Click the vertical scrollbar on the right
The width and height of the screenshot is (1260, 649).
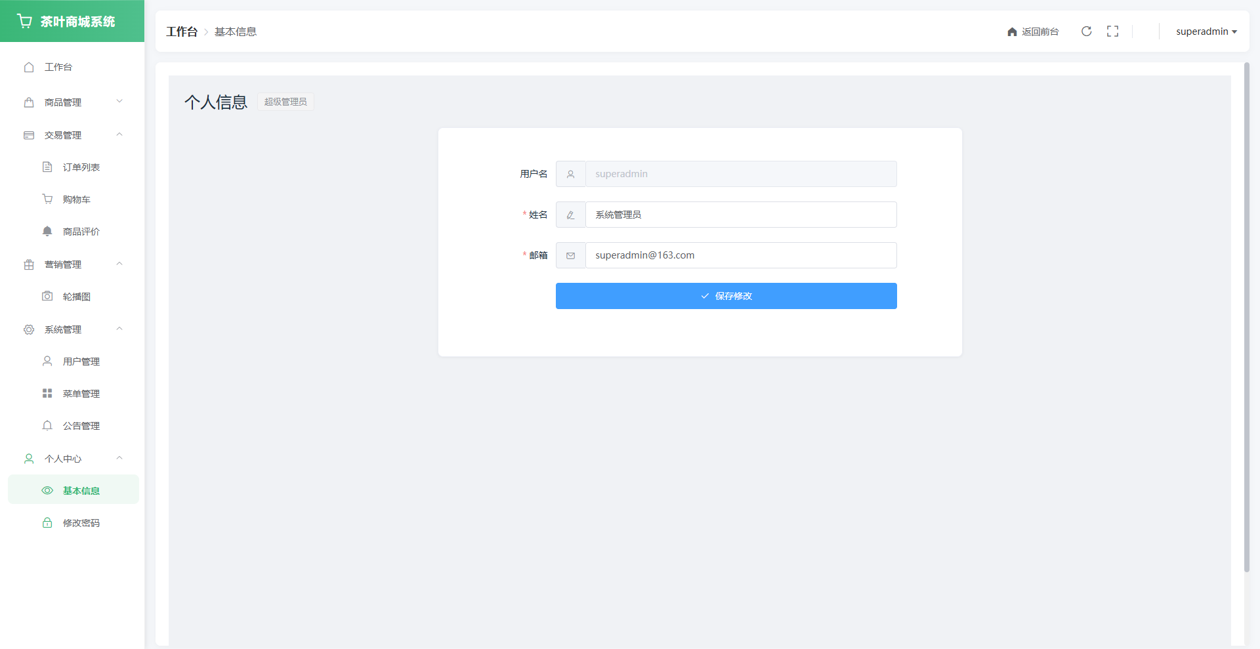point(1246,315)
